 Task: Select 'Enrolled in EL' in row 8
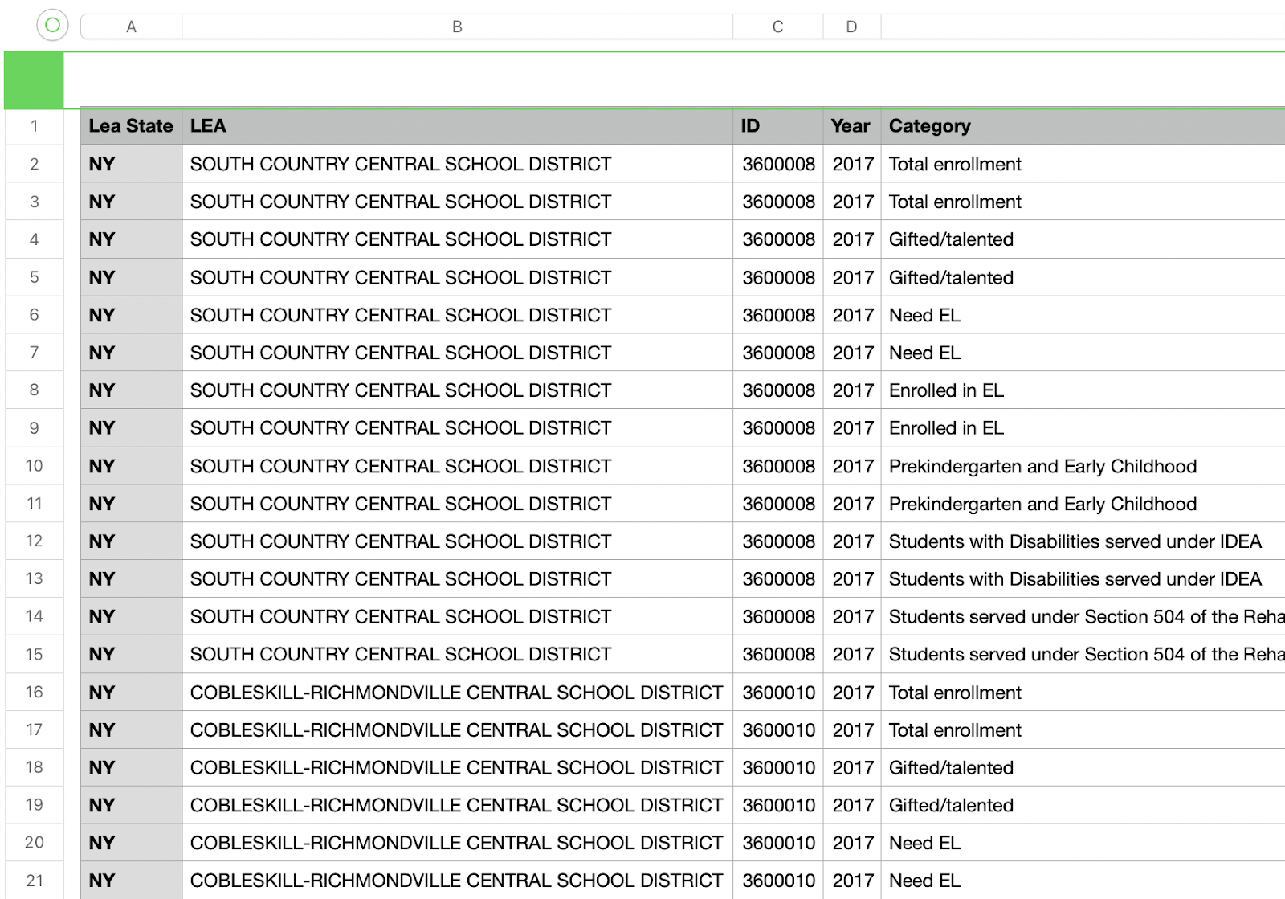coord(1083,390)
